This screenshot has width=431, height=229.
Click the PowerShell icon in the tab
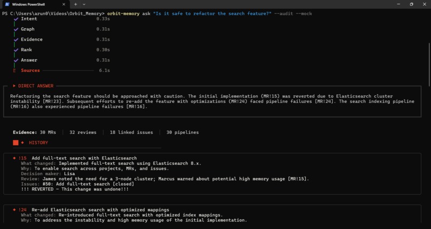pos(7,4)
